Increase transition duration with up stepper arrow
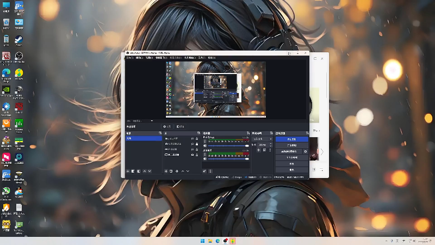The height and width of the screenshot is (245, 435). tap(270, 144)
